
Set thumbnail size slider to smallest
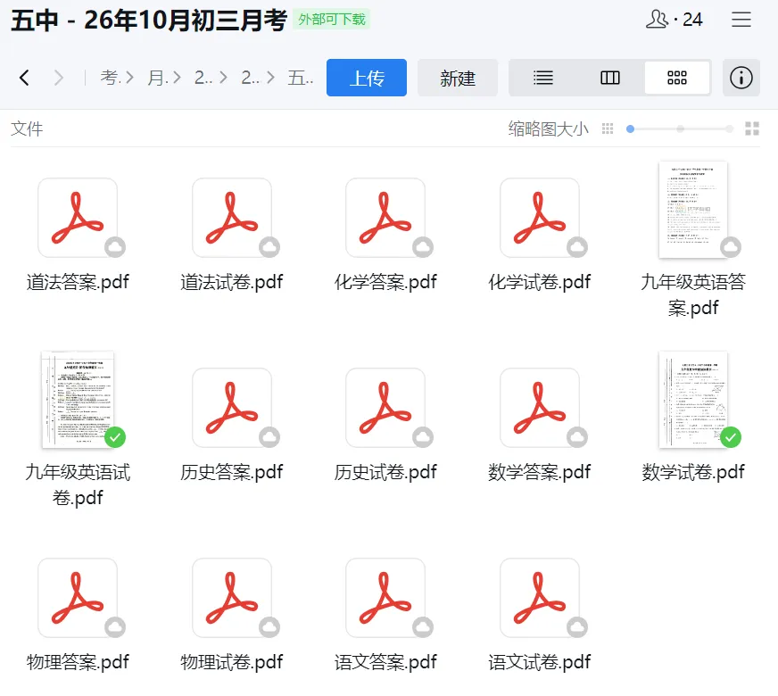point(630,129)
